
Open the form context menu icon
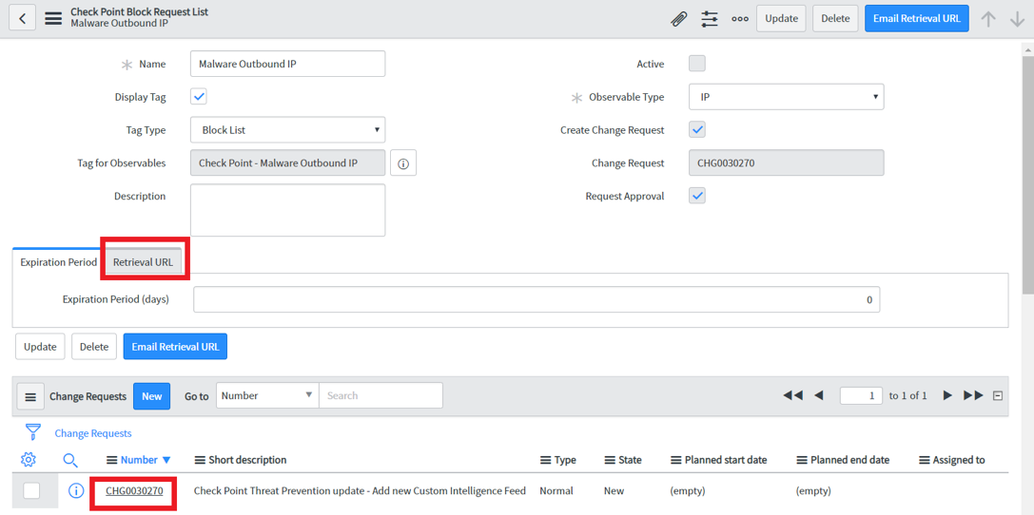coord(53,18)
